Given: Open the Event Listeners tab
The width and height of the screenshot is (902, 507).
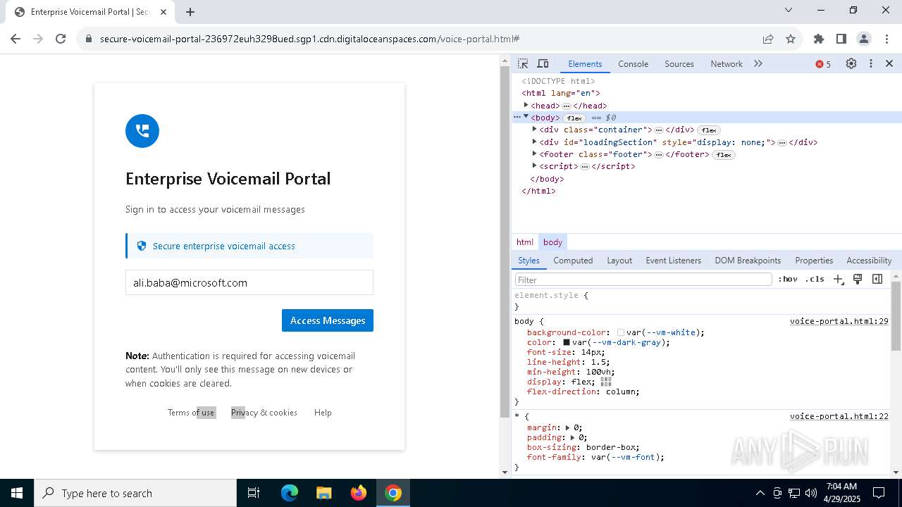Looking at the screenshot, I should (x=673, y=260).
